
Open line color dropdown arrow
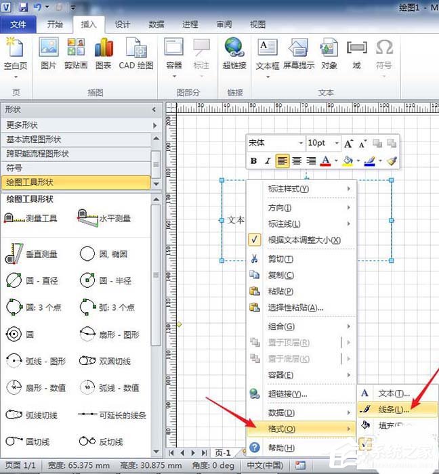(380, 161)
